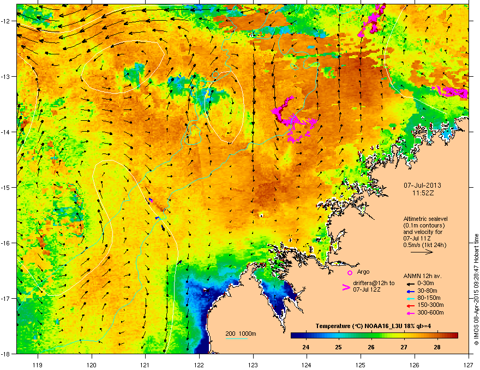Click the '(0.1m contours)' legend text
Screen dimensions: 480x370
[424, 226]
